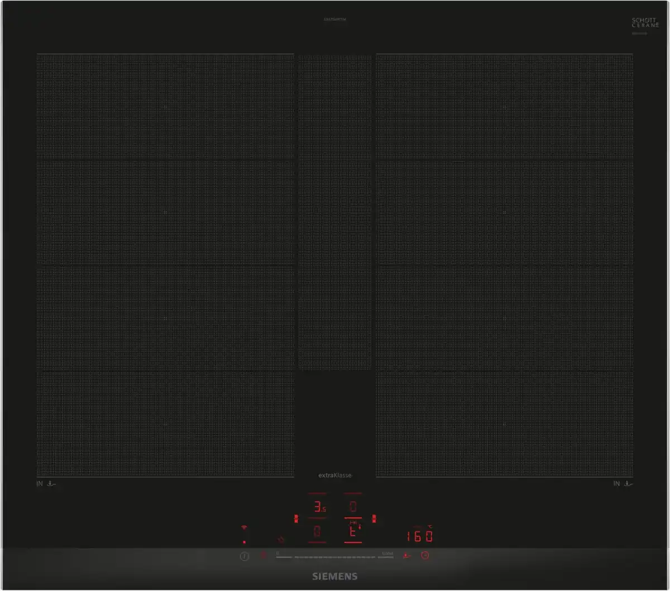Tap the red Wi-Fi symbol
The height and width of the screenshot is (591, 670).
point(244,528)
